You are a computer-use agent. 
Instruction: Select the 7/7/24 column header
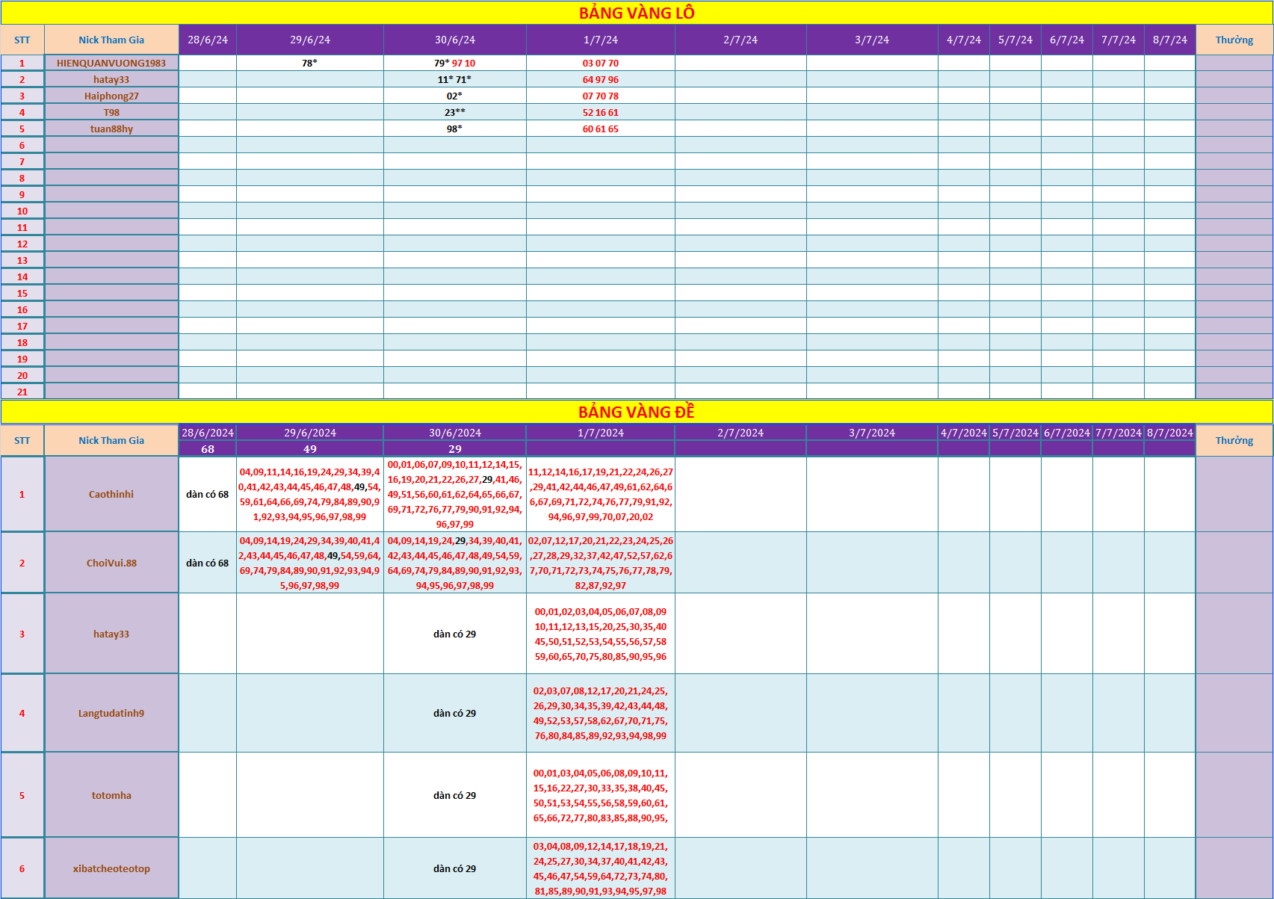pyautogui.click(x=1119, y=40)
